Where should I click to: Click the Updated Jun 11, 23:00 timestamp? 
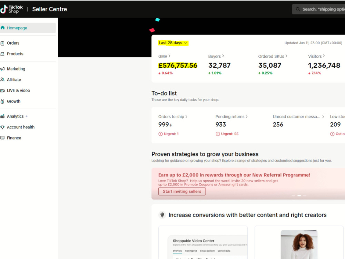(x=313, y=43)
